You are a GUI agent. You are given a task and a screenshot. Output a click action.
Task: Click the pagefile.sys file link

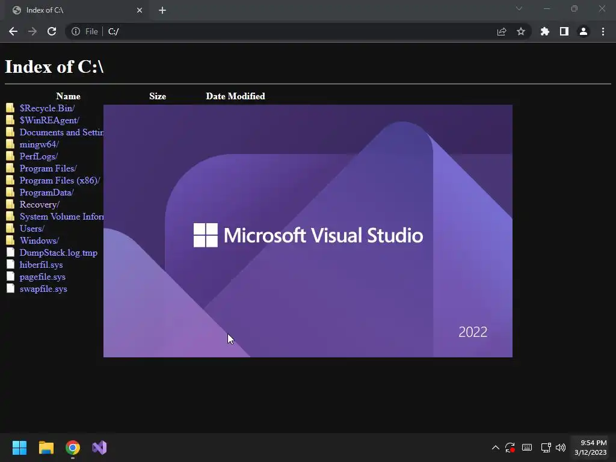point(43,277)
